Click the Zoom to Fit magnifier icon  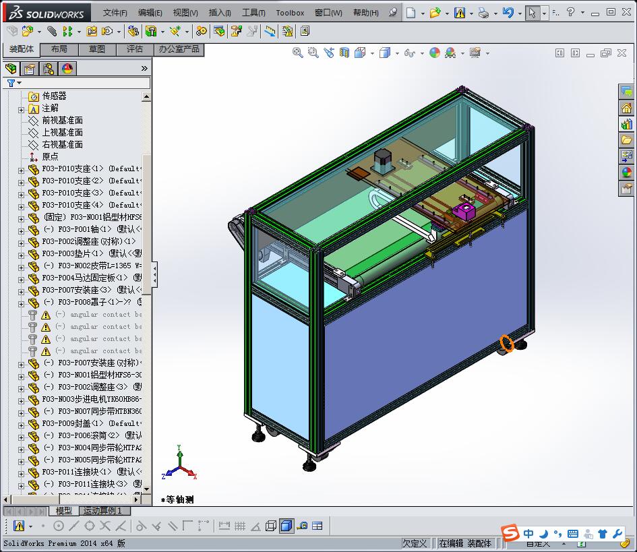[298, 53]
